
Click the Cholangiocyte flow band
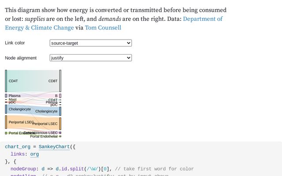[33, 110]
